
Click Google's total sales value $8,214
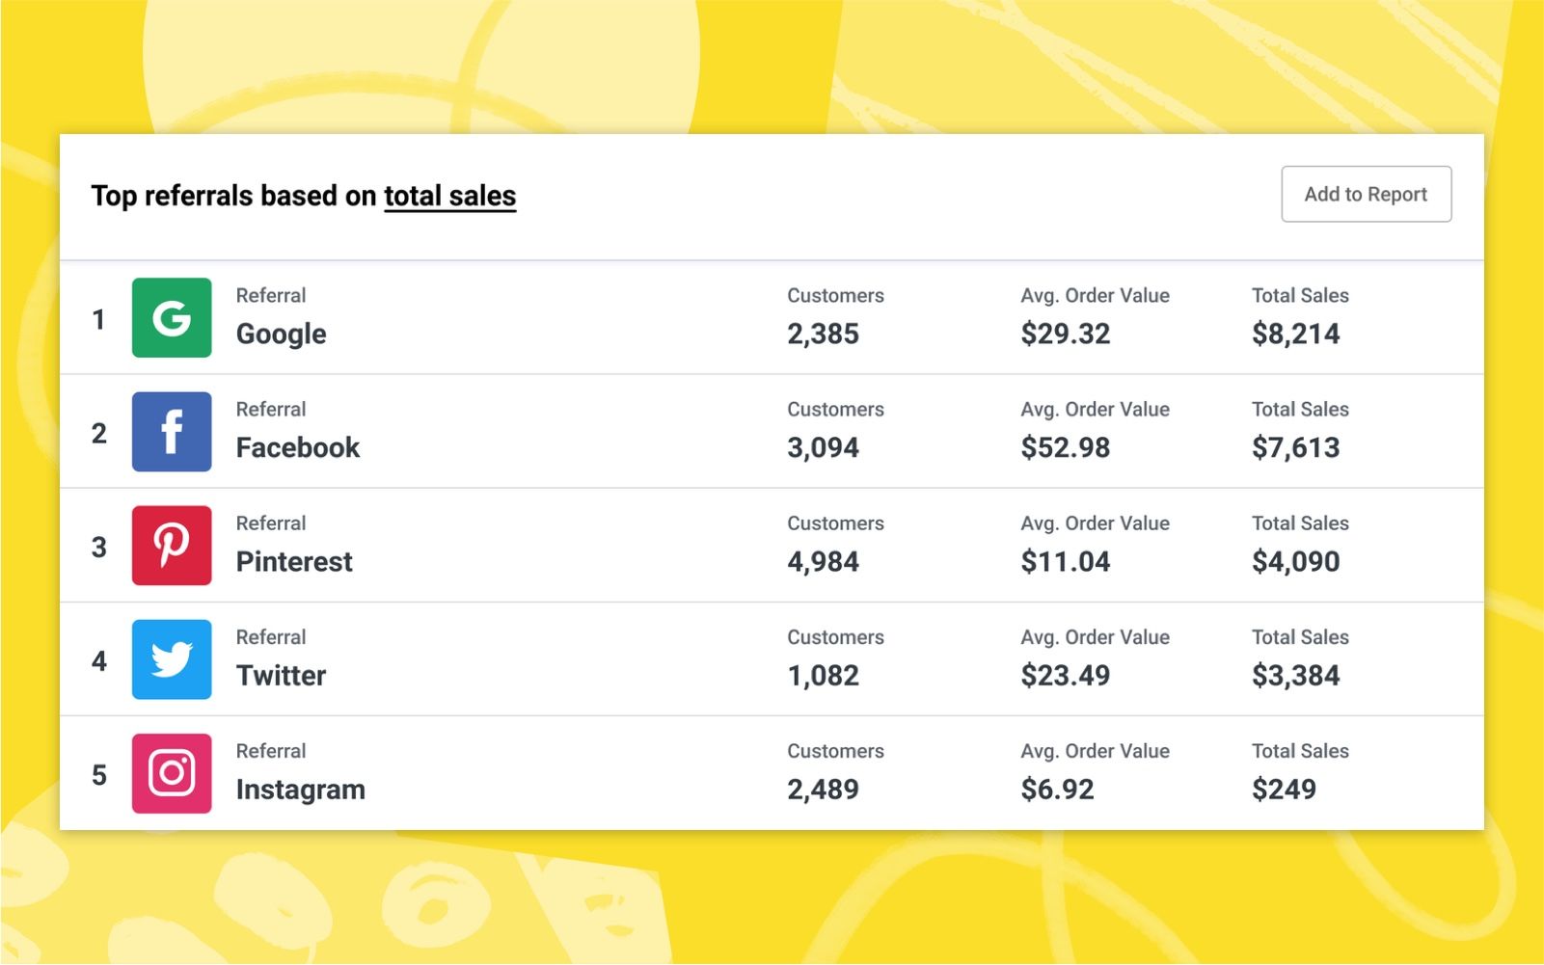(1295, 334)
